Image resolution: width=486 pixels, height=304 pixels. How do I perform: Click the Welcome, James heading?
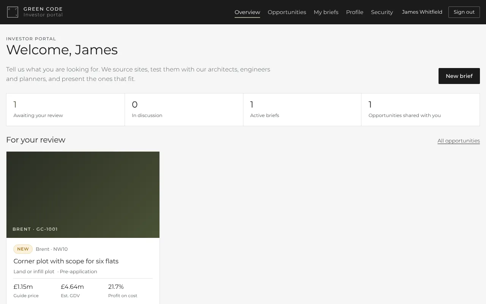click(x=62, y=50)
